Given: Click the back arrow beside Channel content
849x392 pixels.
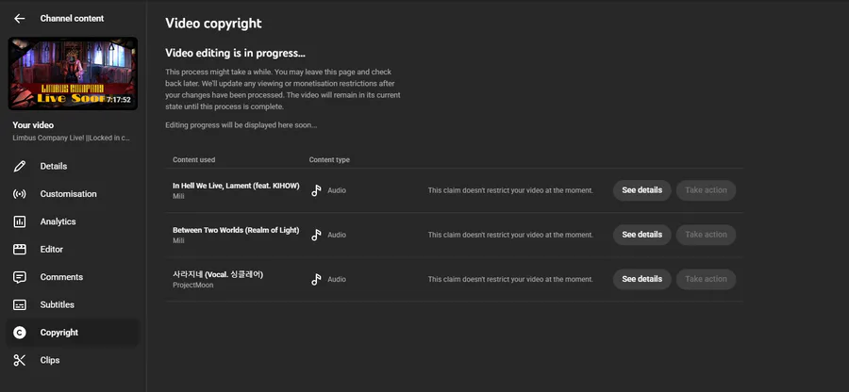Looking at the screenshot, I should (20, 18).
